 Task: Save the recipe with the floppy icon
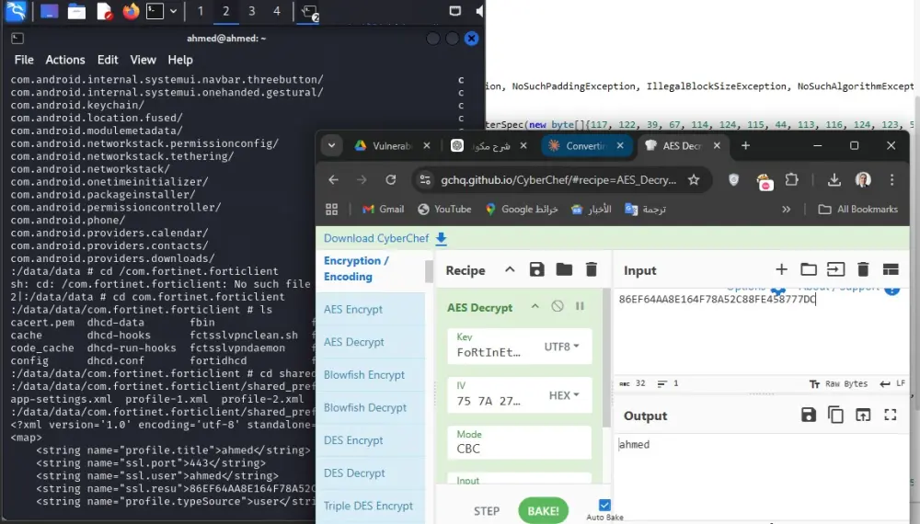point(536,269)
